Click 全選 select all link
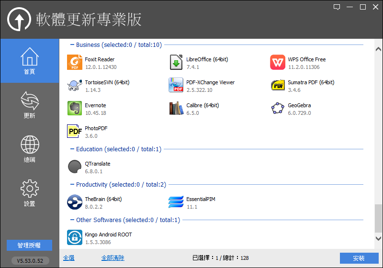Viewport: 383px width, 268px height. click(69, 258)
